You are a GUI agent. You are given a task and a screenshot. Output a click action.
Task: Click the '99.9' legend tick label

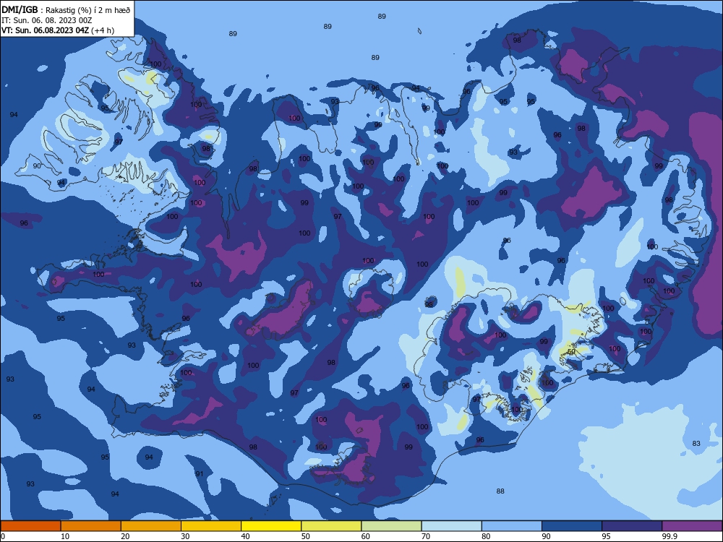(669, 536)
